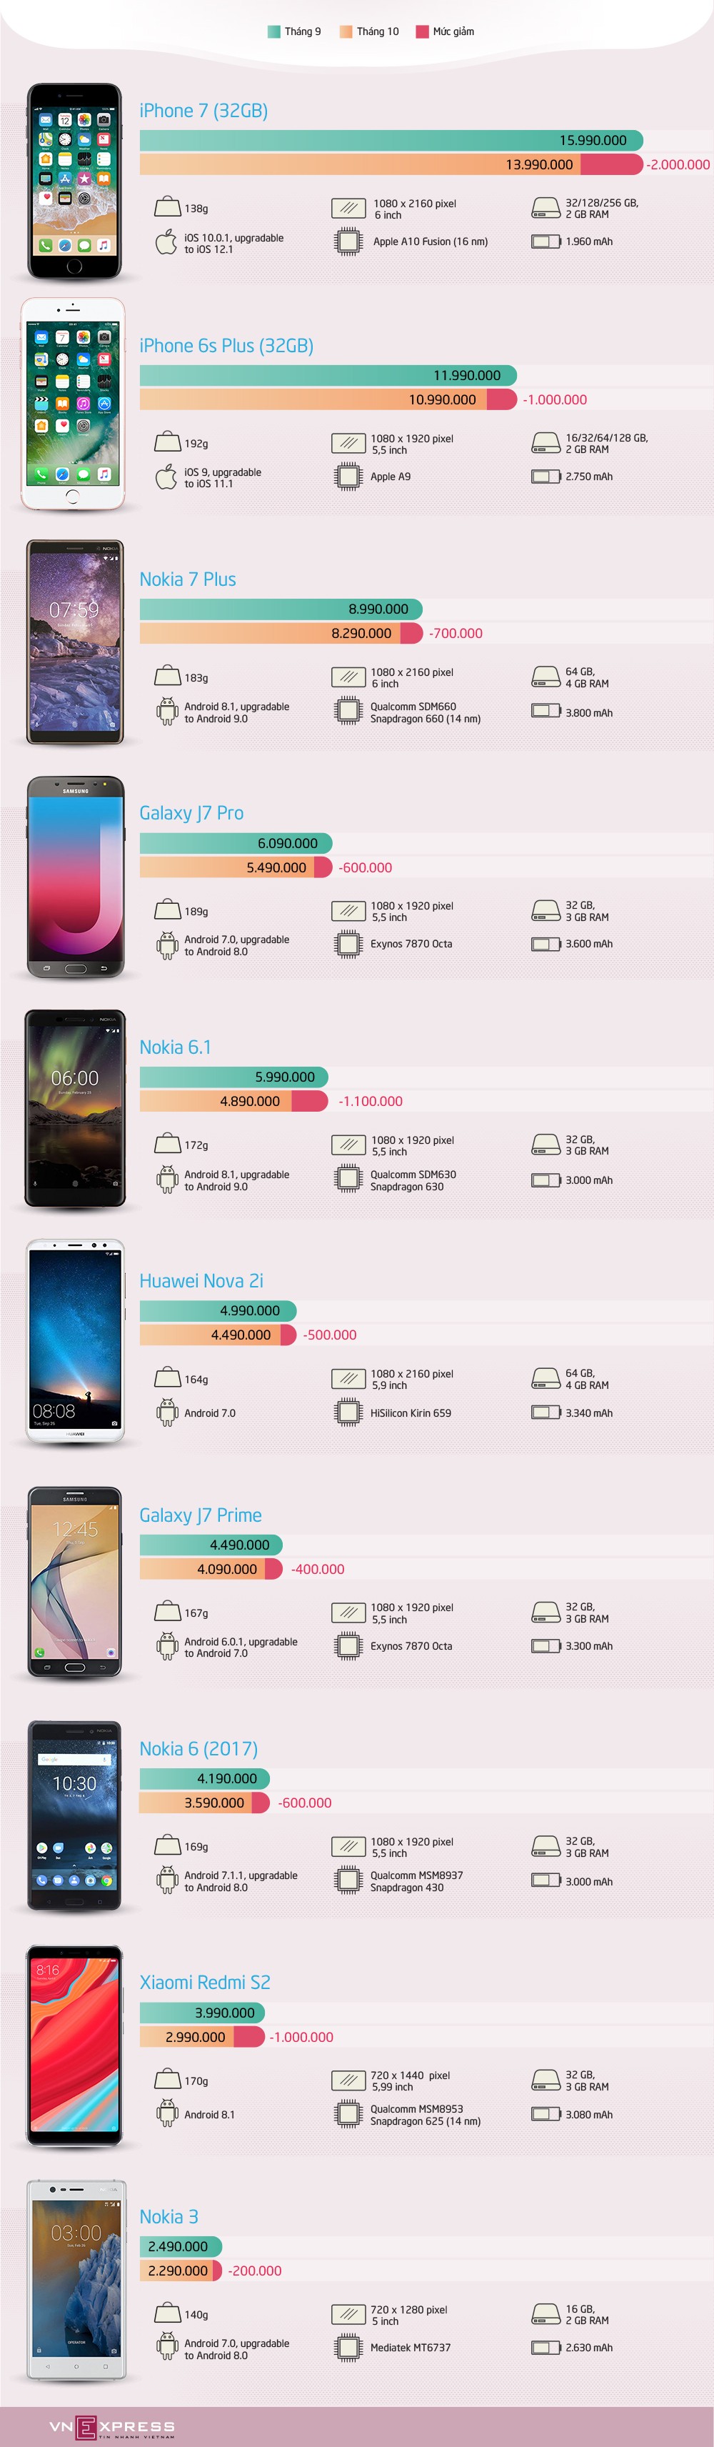Click the battery icon beside 3.000 mAh Nokia 6.1

tap(546, 1180)
